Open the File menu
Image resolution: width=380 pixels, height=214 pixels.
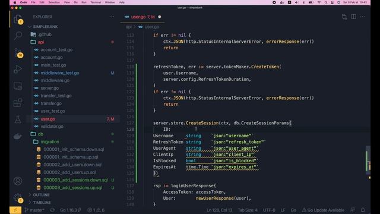(x=33, y=2)
